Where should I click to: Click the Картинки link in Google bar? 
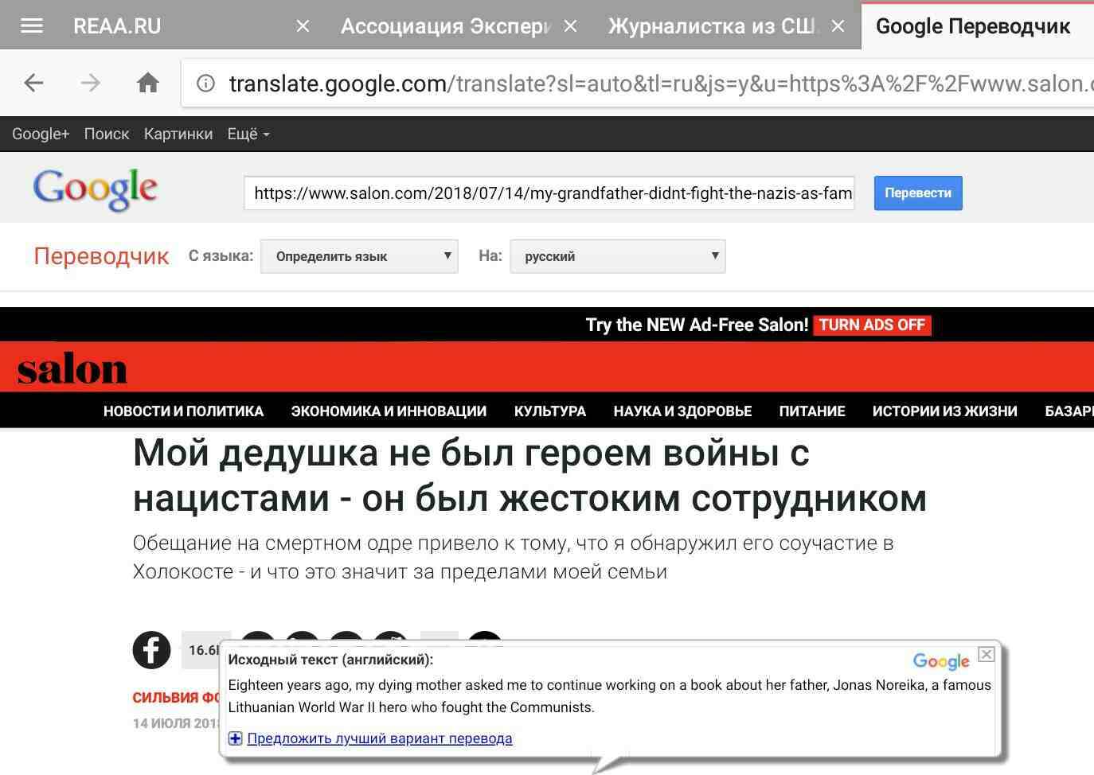(x=178, y=134)
